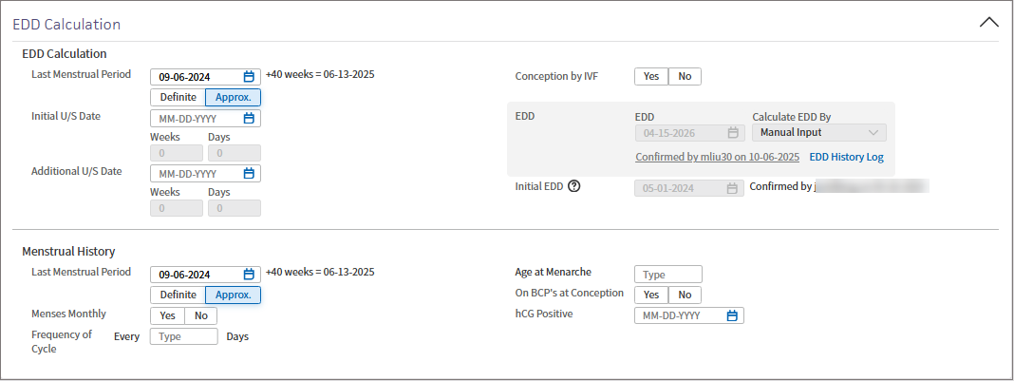Click the Age at Menarche input field
The height and width of the screenshot is (381, 1014).
pyautogui.click(x=668, y=275)
